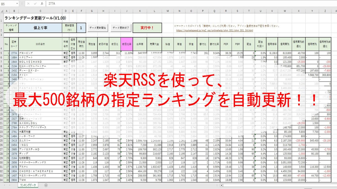Select row header 5
Image resolution: width=337 pixels, height=189 pixels.
click(x=2, y=53)
